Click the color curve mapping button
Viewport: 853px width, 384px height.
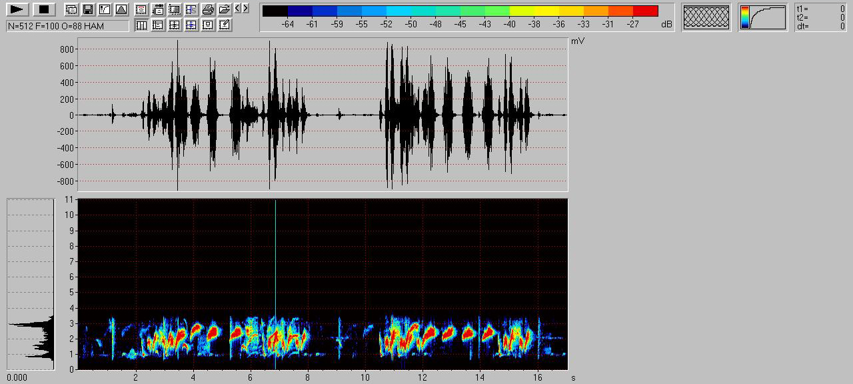click(762, 17)
